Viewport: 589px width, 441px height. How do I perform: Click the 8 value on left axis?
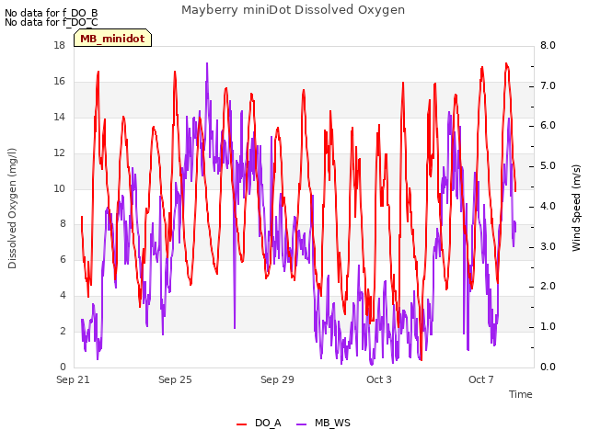(x=63, y=224)
